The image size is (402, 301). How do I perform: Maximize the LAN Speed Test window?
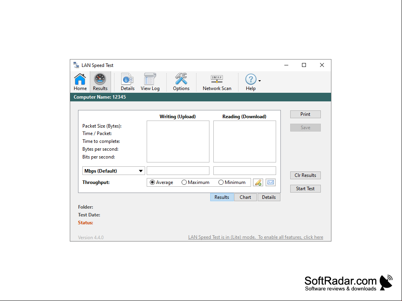[x=304, y=65]
